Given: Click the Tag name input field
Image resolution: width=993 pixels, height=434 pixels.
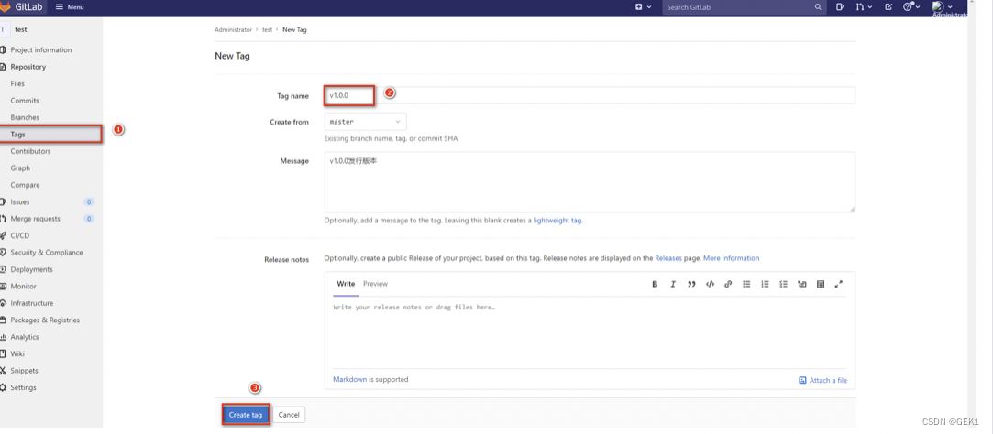Looking at the screenshot, I should click(x=590, y=95).
